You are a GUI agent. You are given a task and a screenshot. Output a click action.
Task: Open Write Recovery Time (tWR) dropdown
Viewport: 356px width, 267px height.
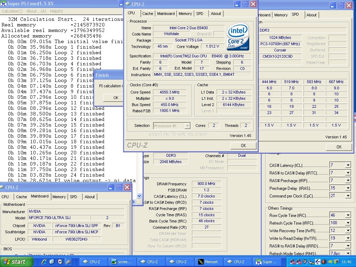point(348,230)
